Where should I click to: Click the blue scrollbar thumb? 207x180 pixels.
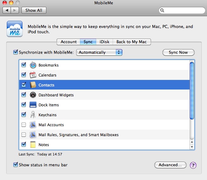[192, 91]
